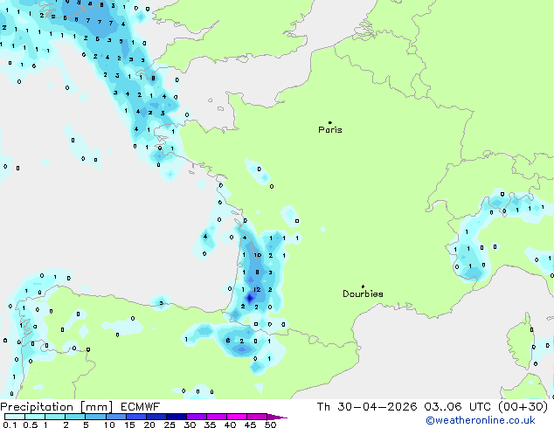Click the 35–40 mm legend color box
Image resolution: width=554 pixels, height=428 pixels.
coord(217,417)
